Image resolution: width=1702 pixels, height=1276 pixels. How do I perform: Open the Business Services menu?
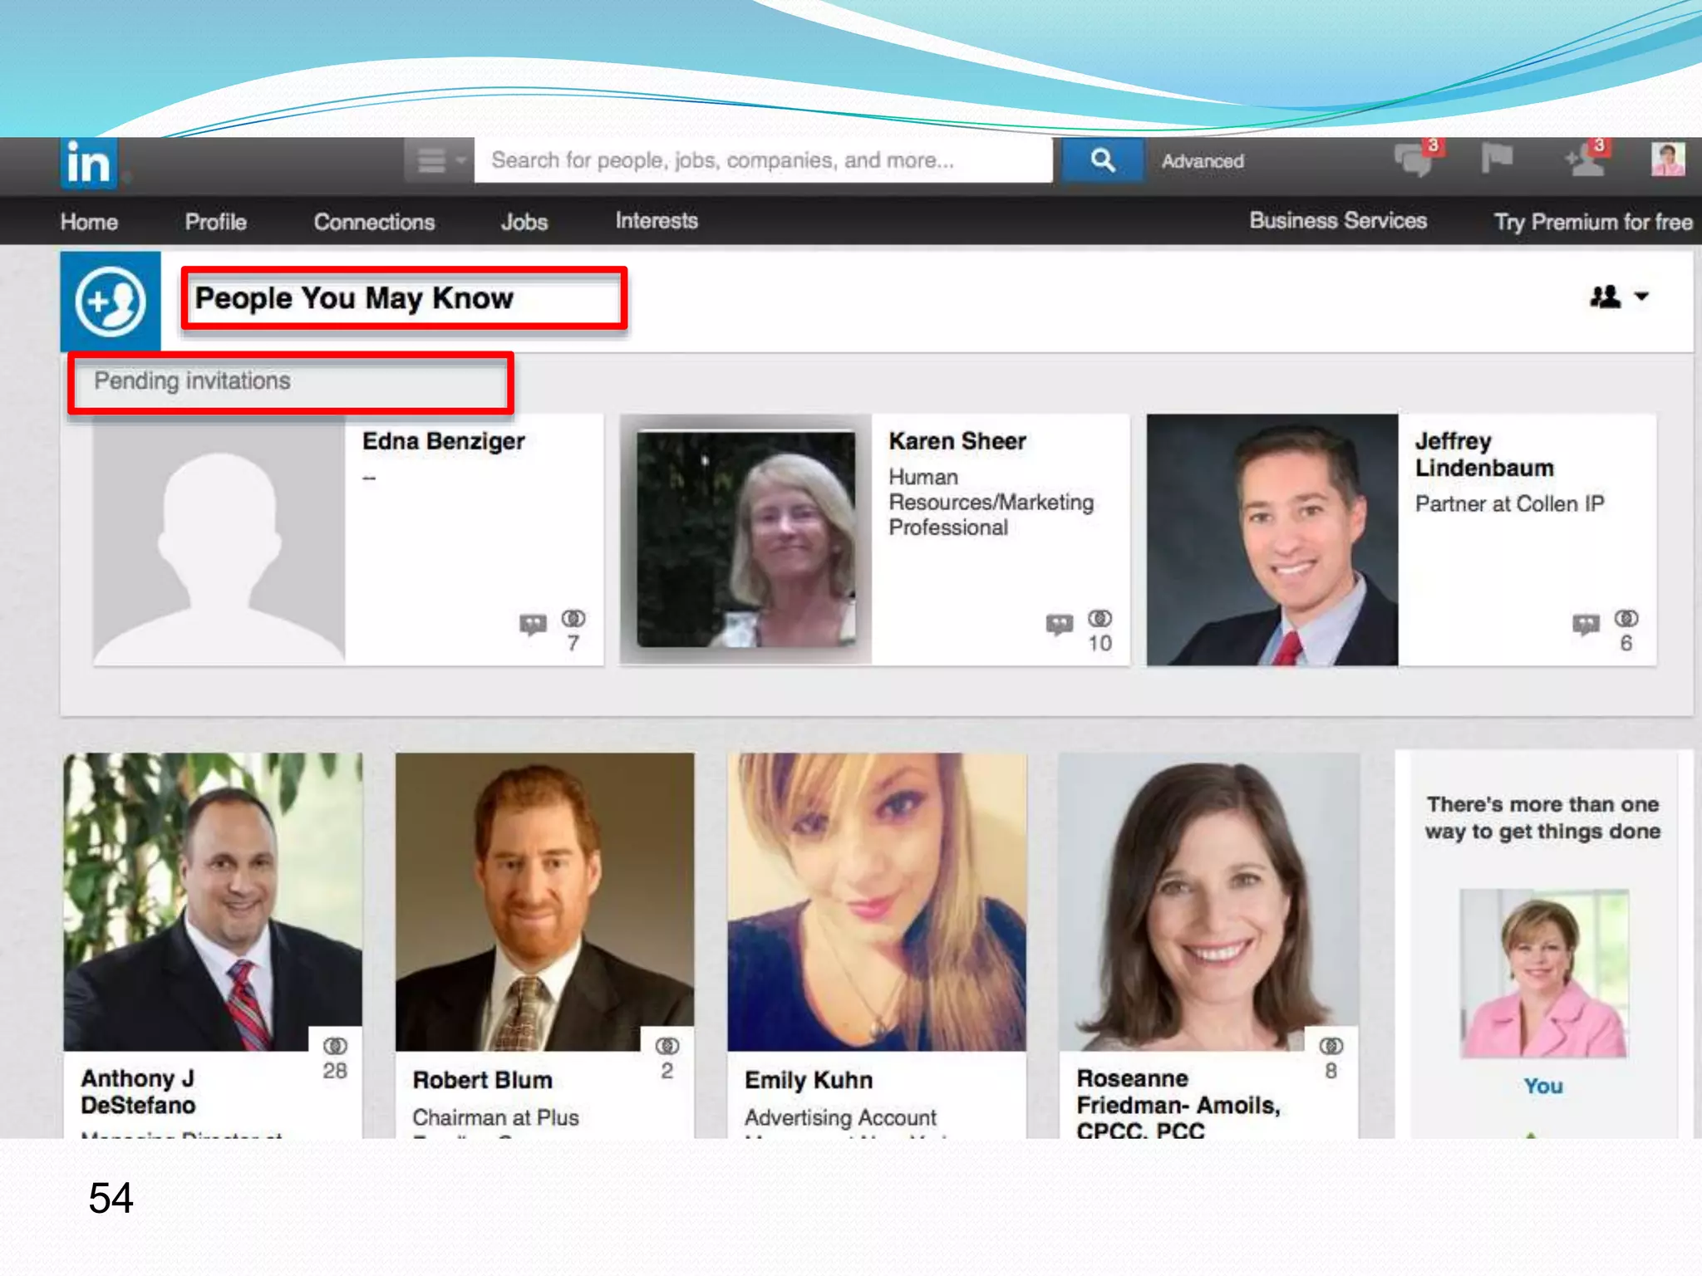click(x=1337, y=221)
